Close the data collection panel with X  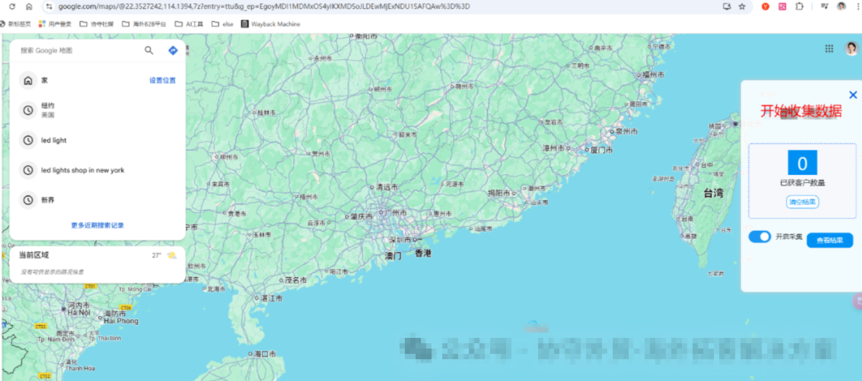coord(853,95)
